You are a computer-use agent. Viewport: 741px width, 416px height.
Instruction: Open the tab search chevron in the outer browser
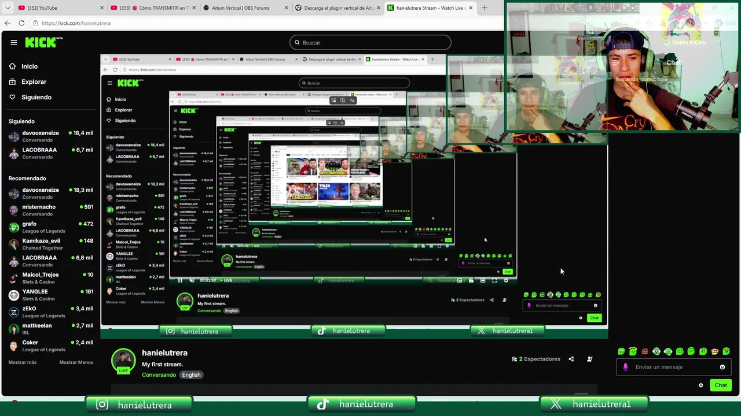pyautogui.click(x=8, y=8)
